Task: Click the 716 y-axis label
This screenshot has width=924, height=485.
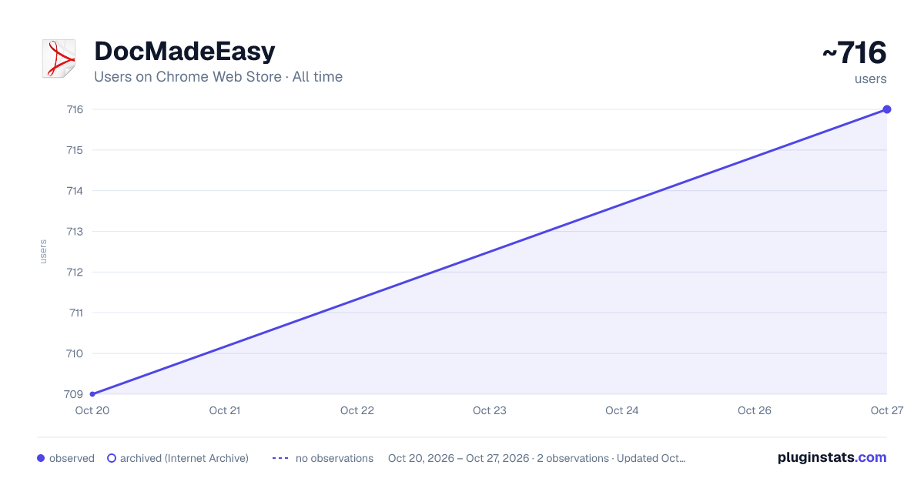Action: pyautogui.click(x=75, y=109)
